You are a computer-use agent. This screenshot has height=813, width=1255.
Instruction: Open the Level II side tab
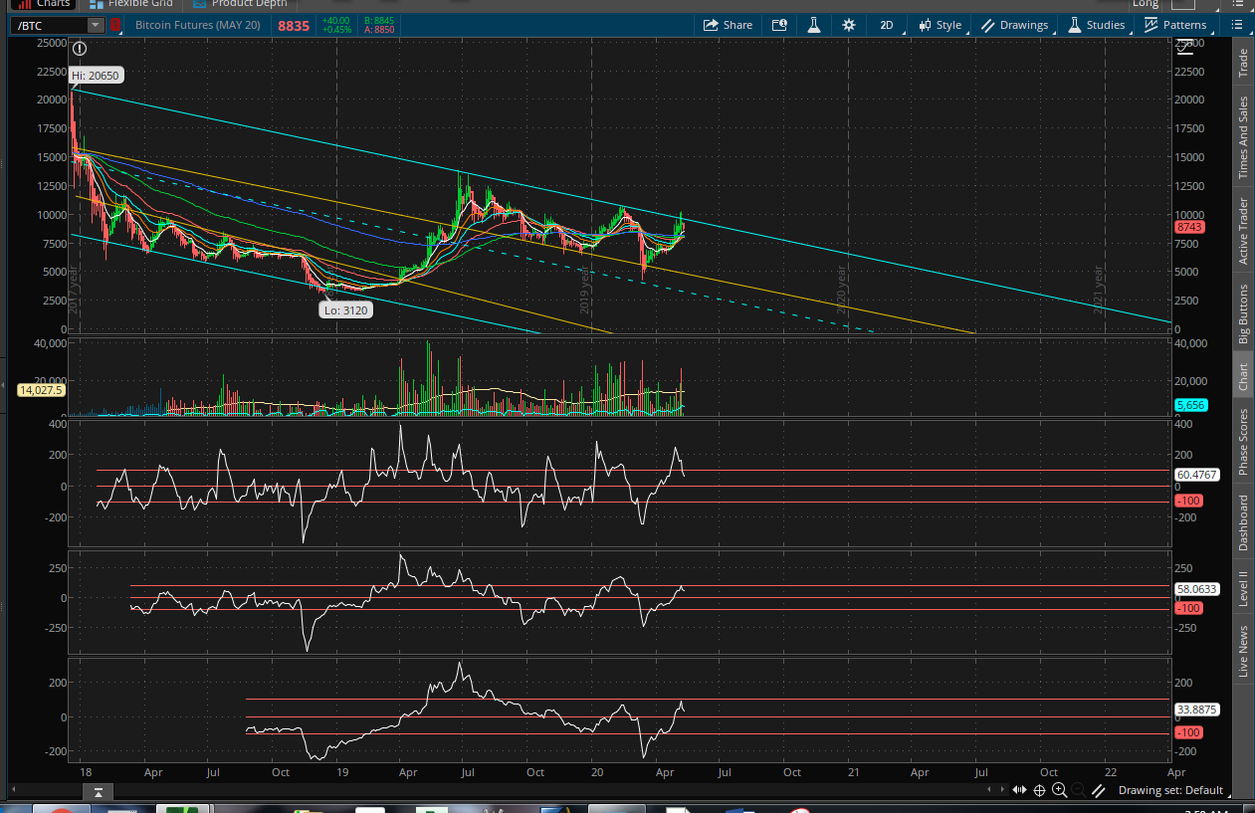[1243, 587]
